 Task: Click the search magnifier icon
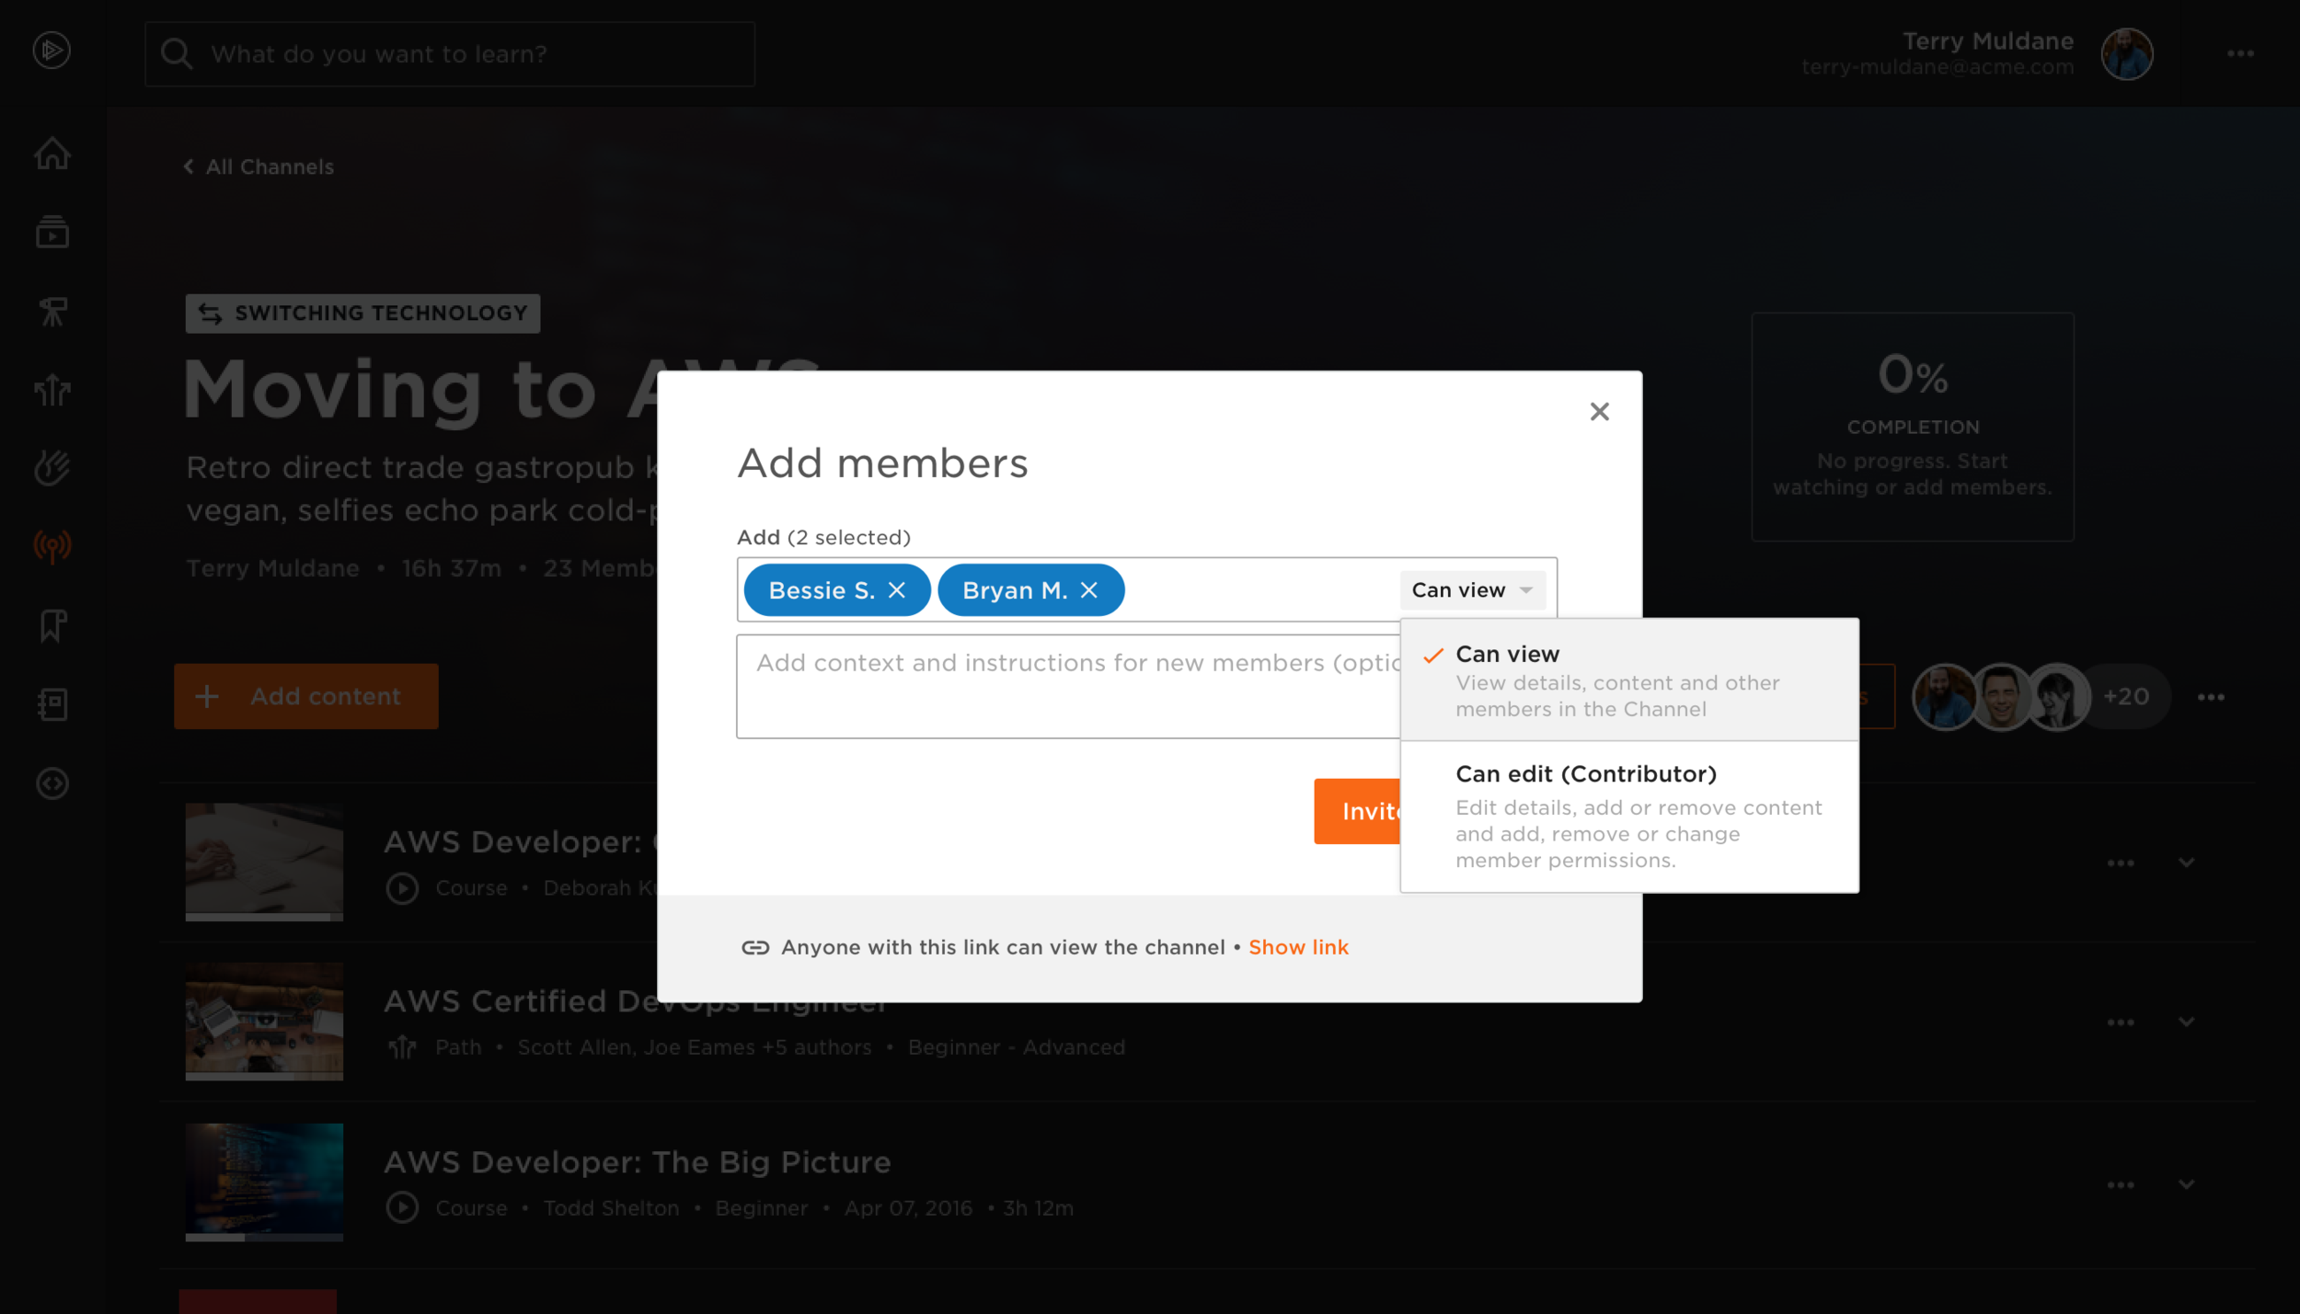176,54
